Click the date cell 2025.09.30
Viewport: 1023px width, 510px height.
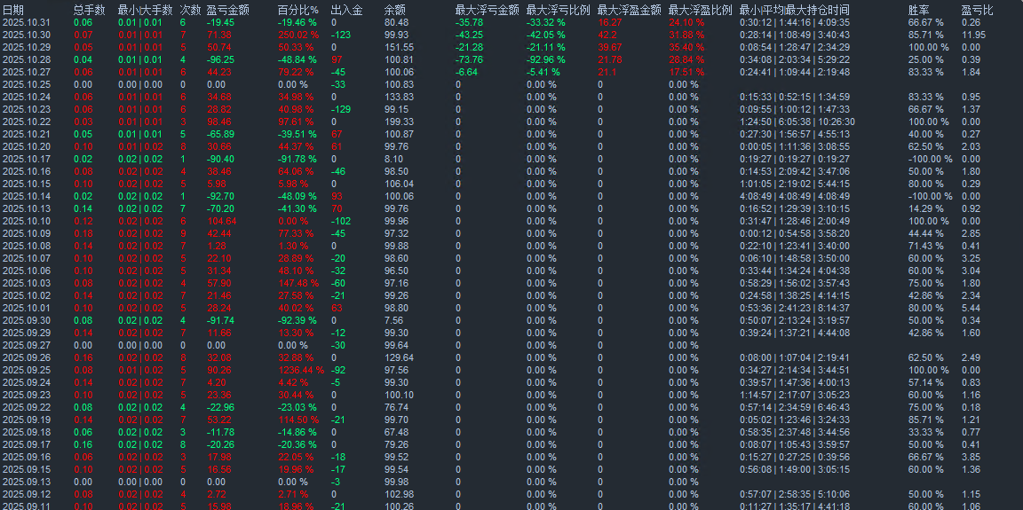[x=27, y=320]
